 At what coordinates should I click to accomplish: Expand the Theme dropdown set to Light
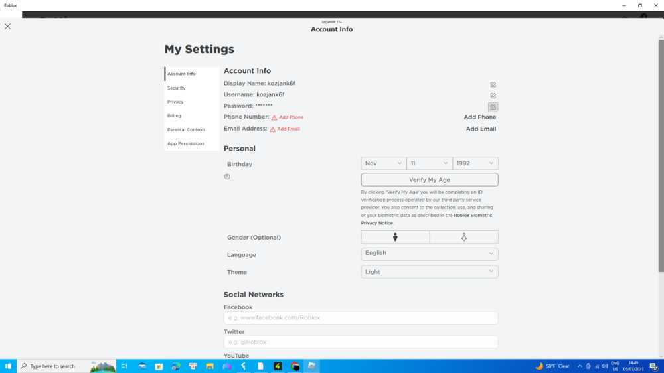pos(430,272)
